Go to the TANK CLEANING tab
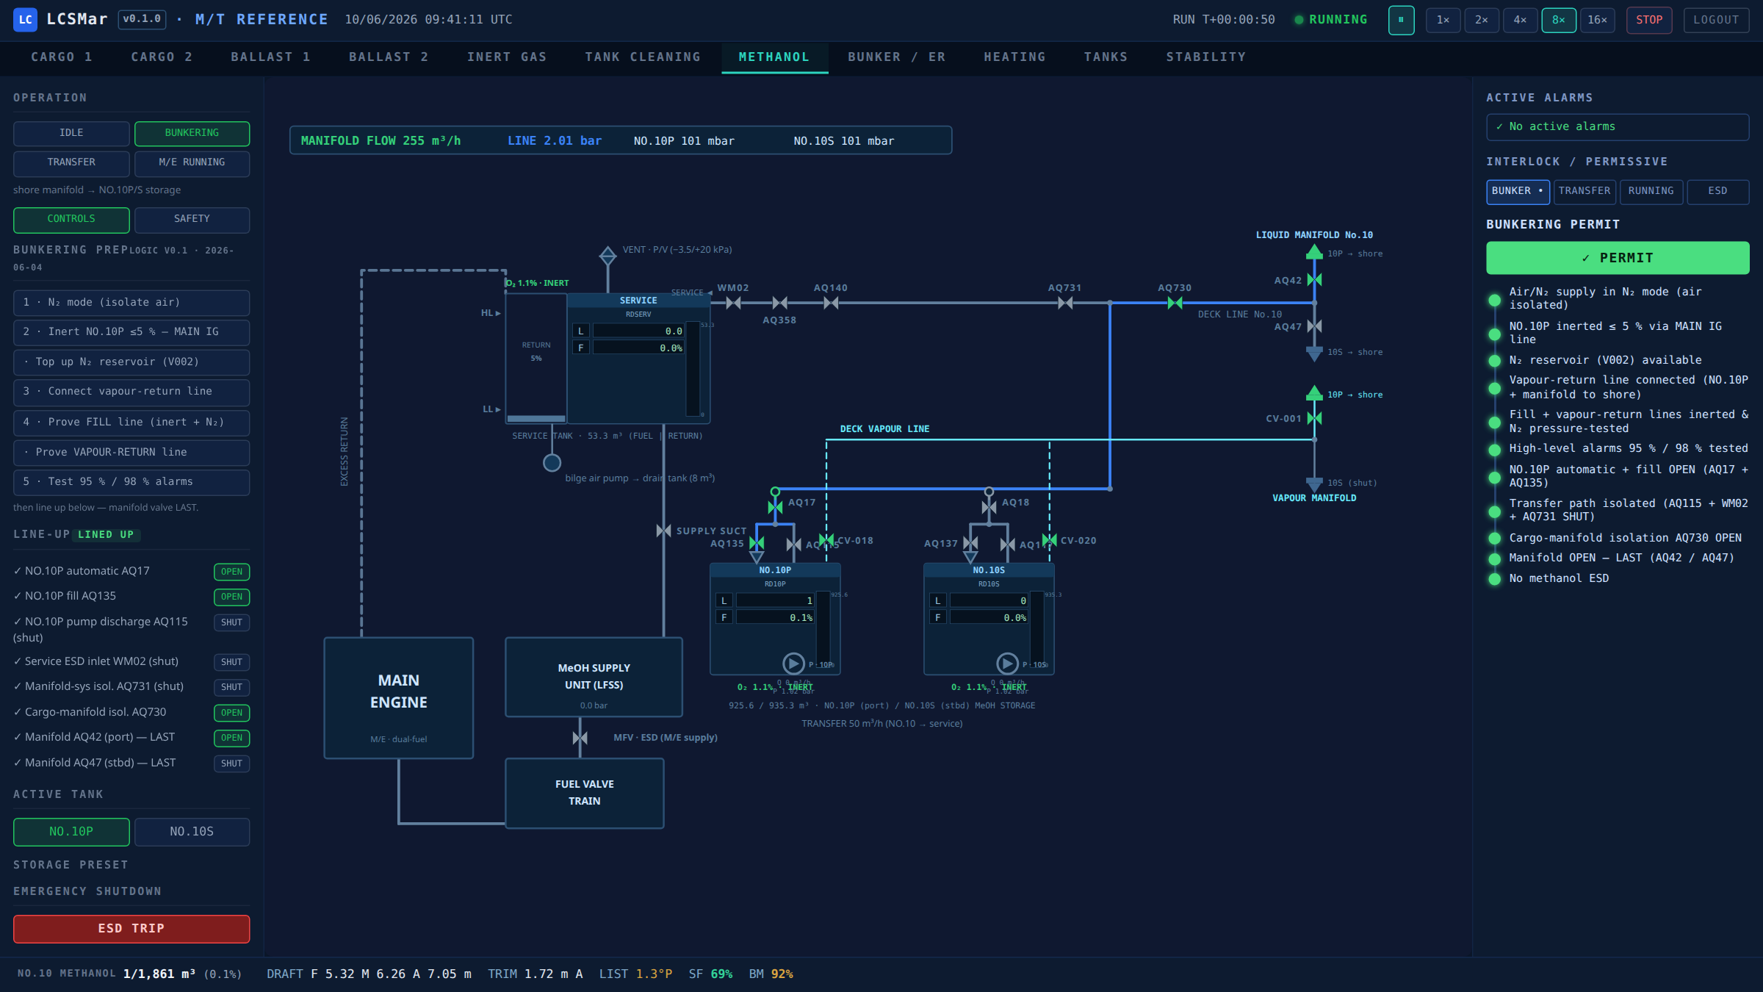Viewport: 1763px width, 992px height. coord(643,57)
